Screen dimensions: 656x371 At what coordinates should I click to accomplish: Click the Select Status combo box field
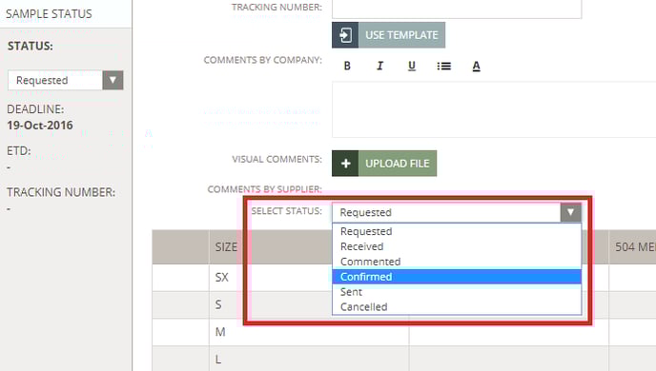457,212
